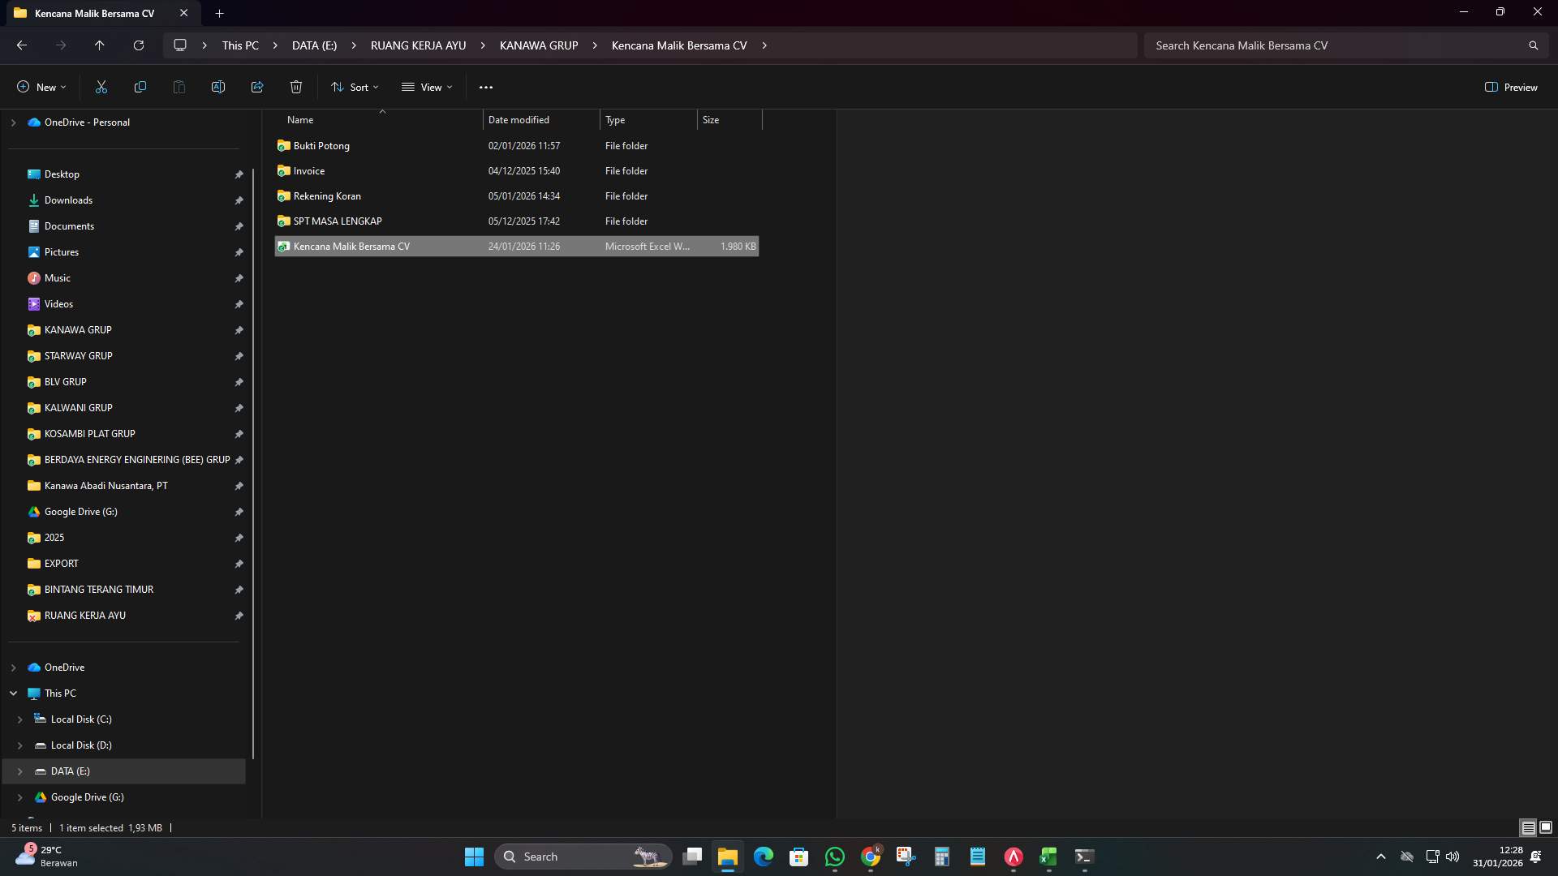Toggle the Preview pane
Image resolution: width=1558 pixels, height=876 pixels.
point(1511,87)
